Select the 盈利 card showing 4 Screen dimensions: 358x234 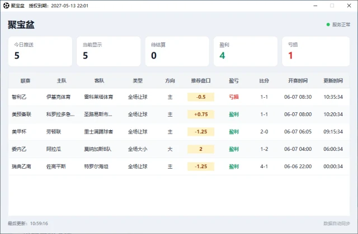click(246, 51)
